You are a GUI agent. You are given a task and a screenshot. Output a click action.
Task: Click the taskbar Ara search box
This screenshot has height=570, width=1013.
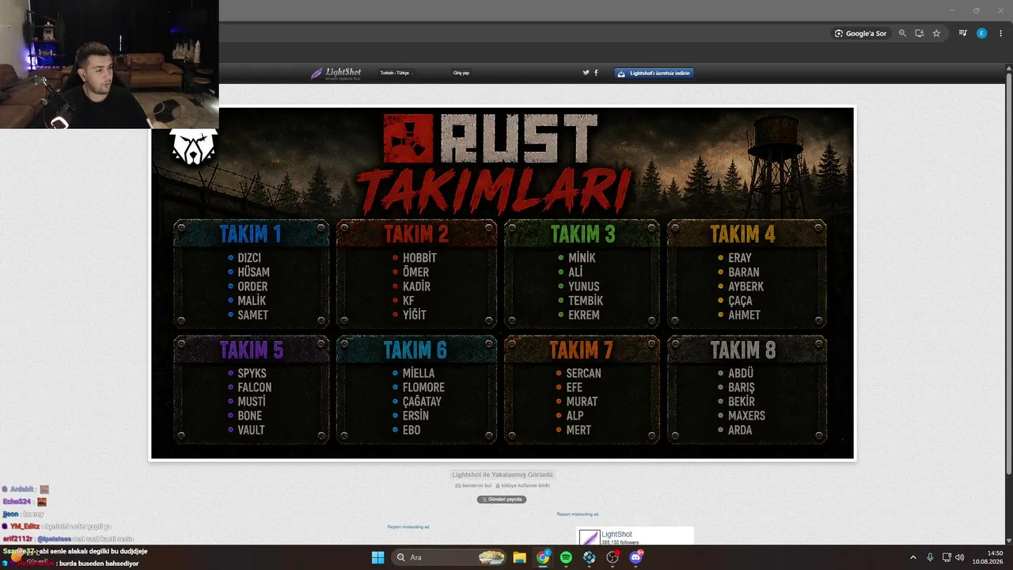(450, 557)
